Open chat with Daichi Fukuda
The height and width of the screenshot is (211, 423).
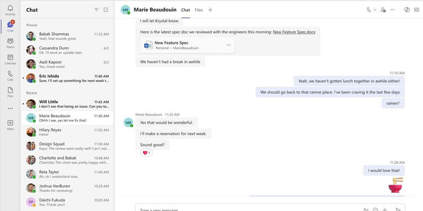[x=68, y=202]
